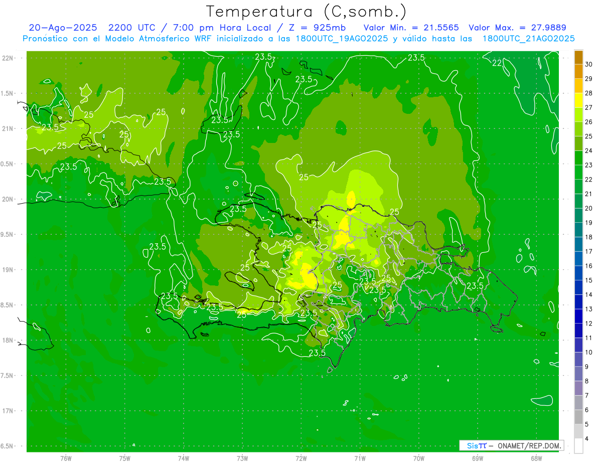Click the '26' value on the color legend
This screenshot has height=465, width=602.
point(589,122)
